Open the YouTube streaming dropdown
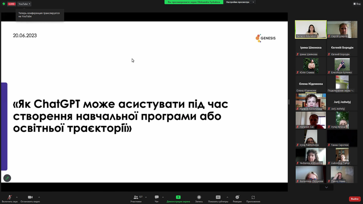Screen dimensions: 363x204 pyautogui.click(x=24, y=4)
